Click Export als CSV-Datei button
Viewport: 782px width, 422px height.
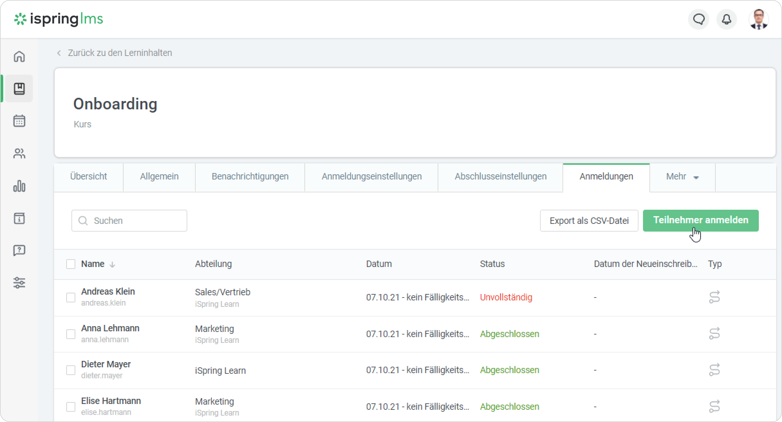coord(589,221)
